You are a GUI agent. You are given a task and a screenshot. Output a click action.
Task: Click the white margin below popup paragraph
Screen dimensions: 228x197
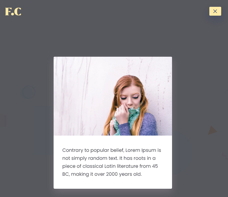tap(113, 183)
